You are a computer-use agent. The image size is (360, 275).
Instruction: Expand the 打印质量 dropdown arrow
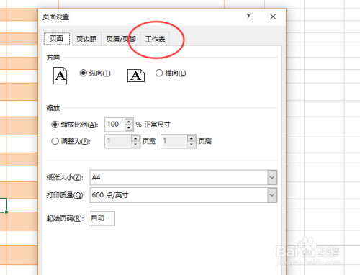(x=272, y=195)
